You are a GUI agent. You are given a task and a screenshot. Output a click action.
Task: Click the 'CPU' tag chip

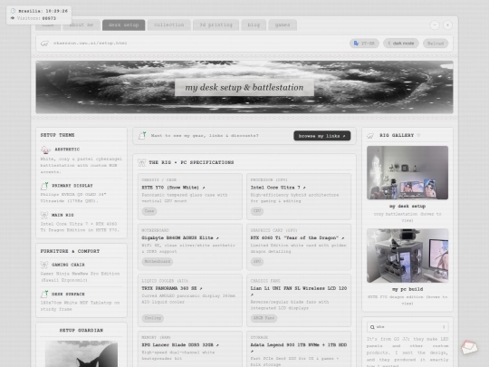pos(257,211)
